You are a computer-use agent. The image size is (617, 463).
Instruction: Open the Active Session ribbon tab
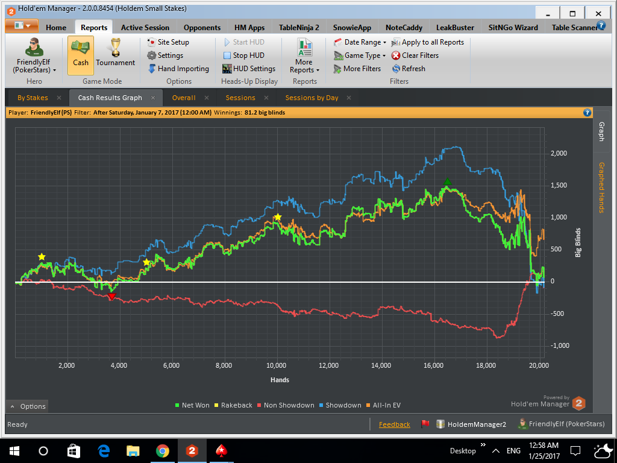145,28
